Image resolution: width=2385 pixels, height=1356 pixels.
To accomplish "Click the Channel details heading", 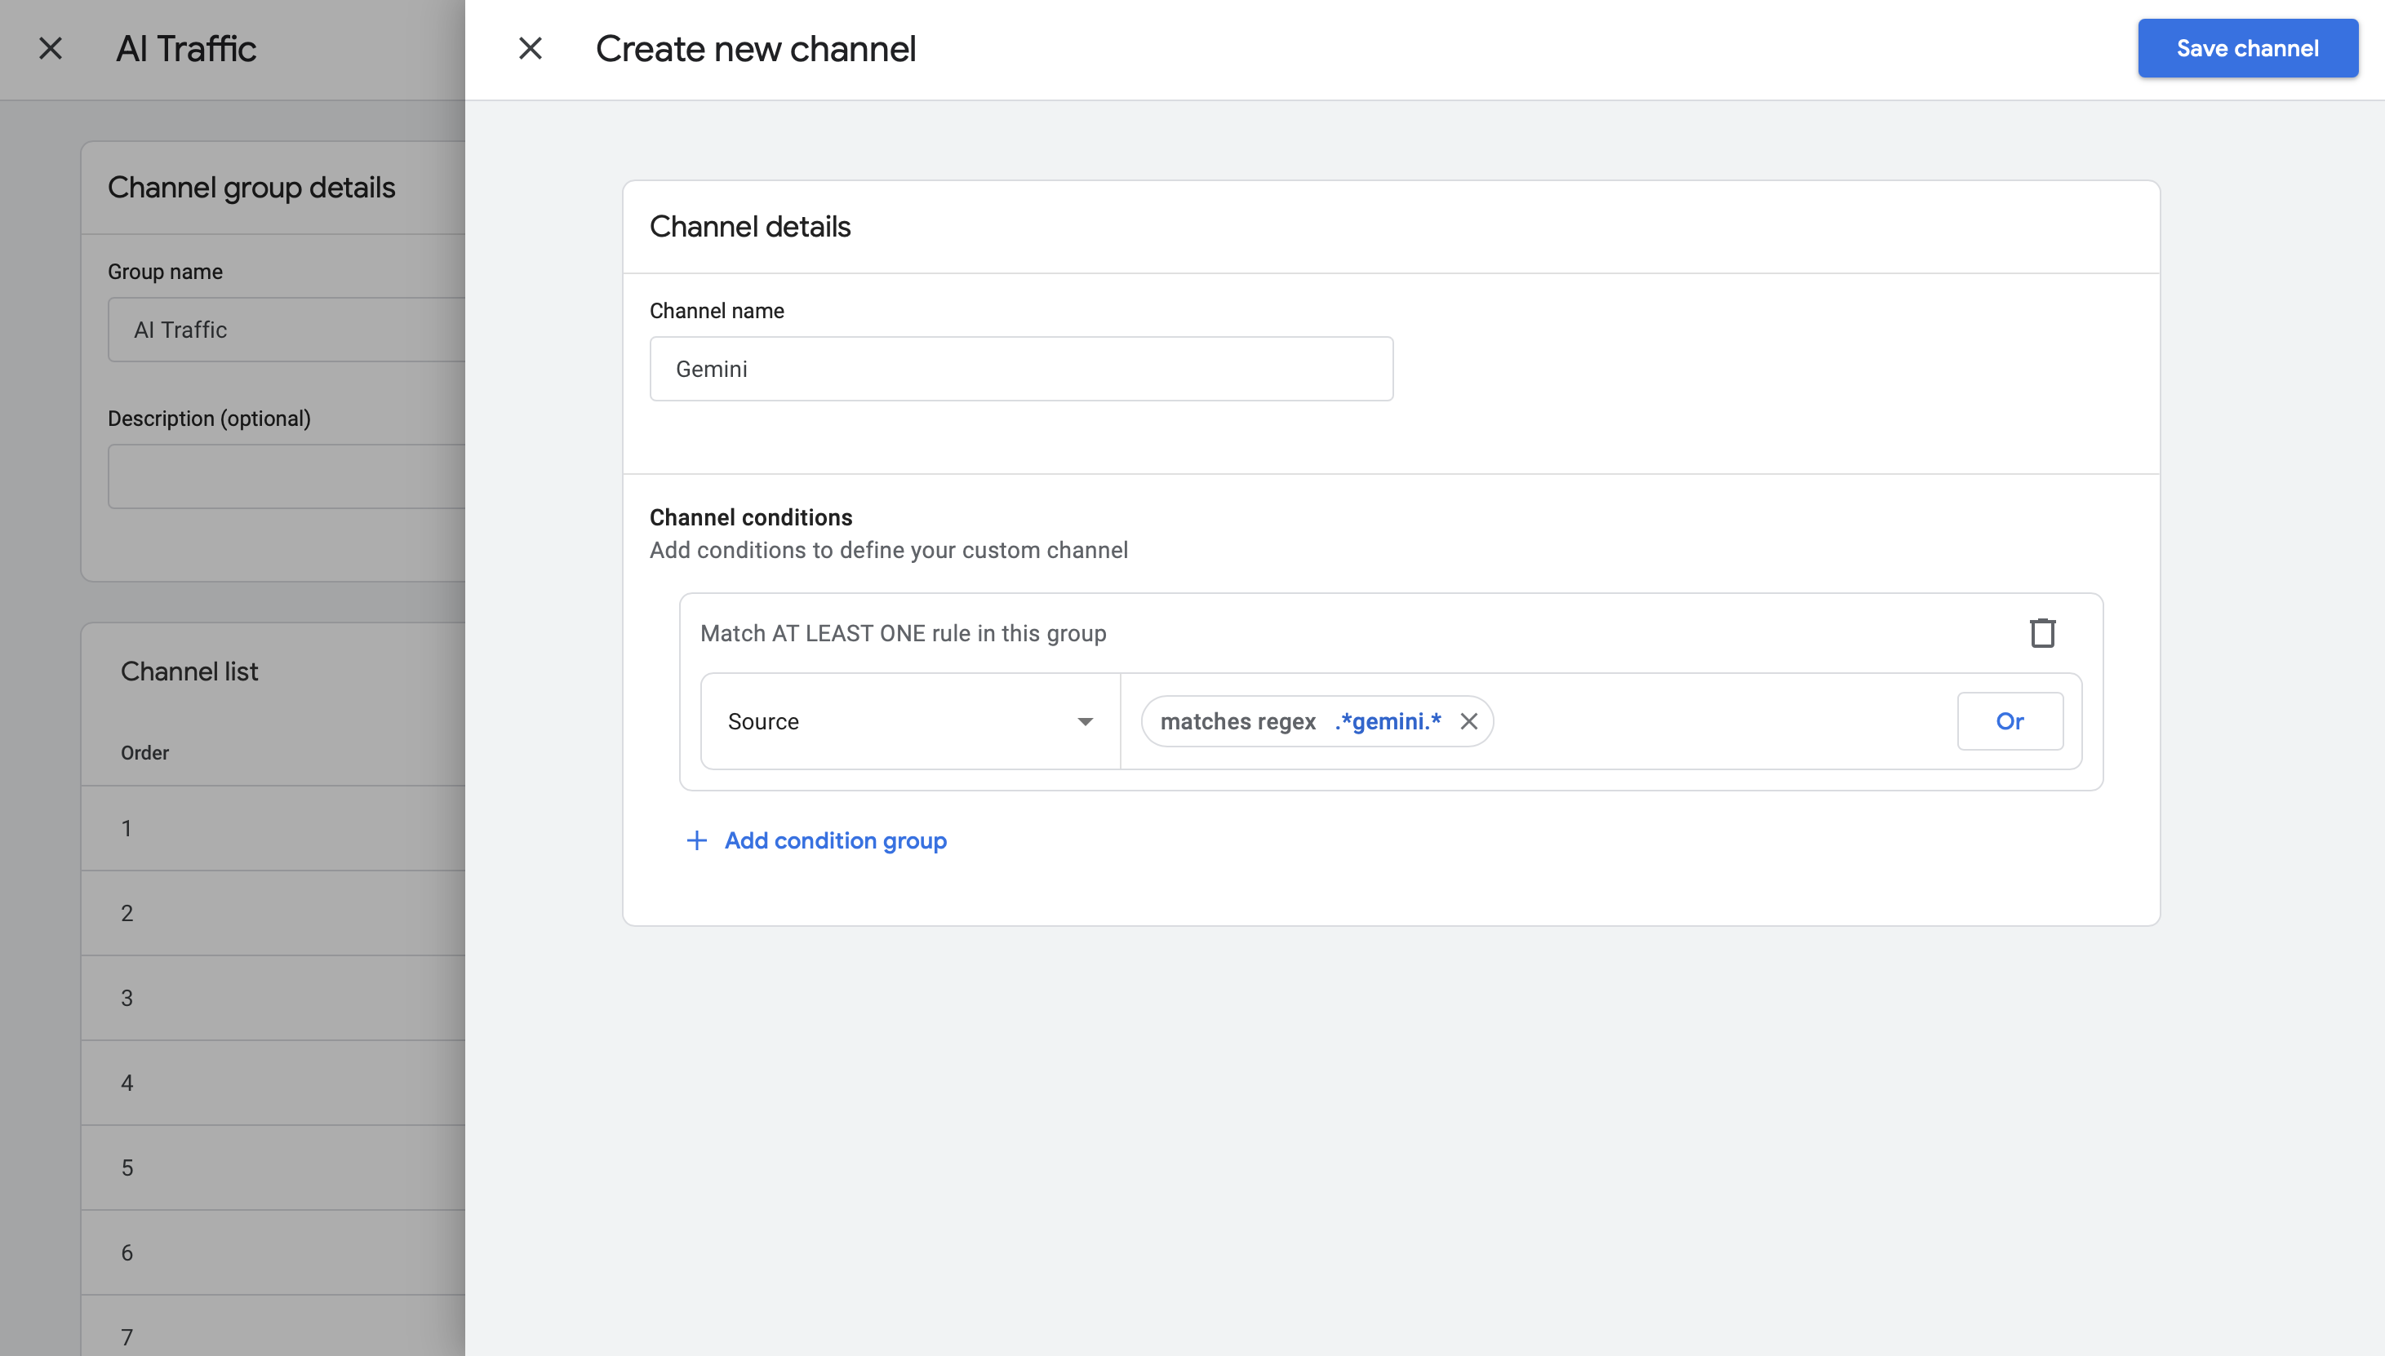I will tap(750, 226).
